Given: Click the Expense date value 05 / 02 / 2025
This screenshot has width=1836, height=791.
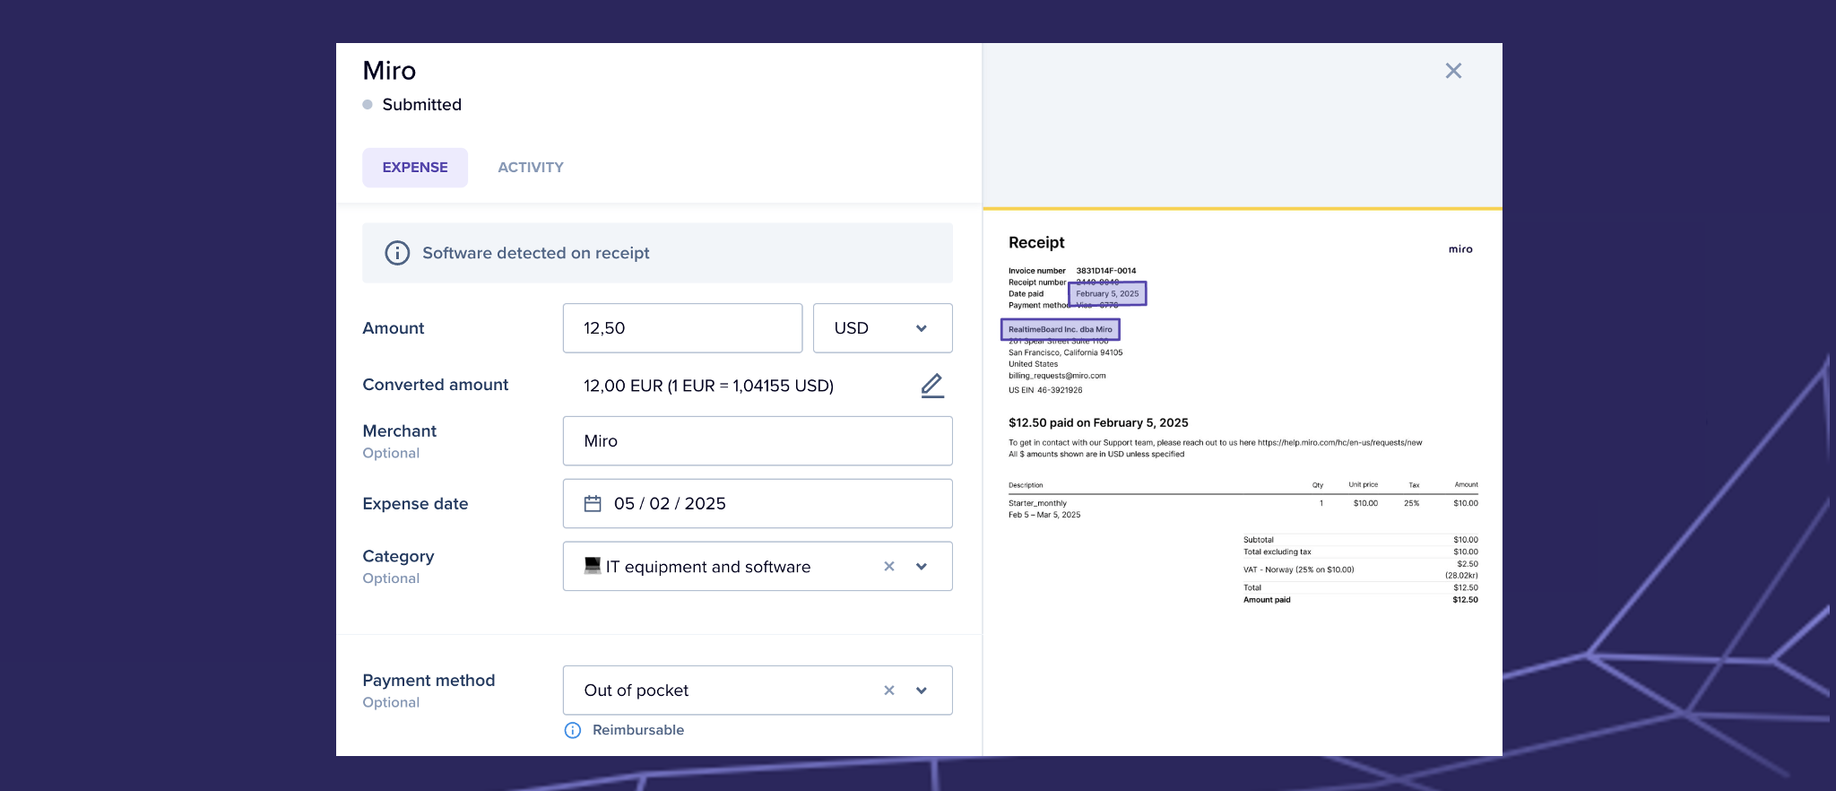Looking at the screenshot, I should click(x=670, y=504).
